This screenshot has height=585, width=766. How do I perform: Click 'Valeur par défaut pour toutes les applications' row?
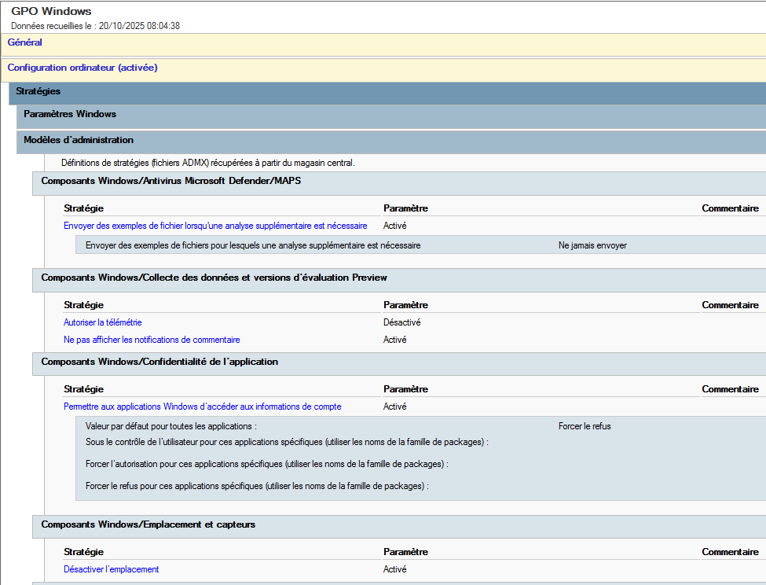pyautogui.click(x=171, y=426)
